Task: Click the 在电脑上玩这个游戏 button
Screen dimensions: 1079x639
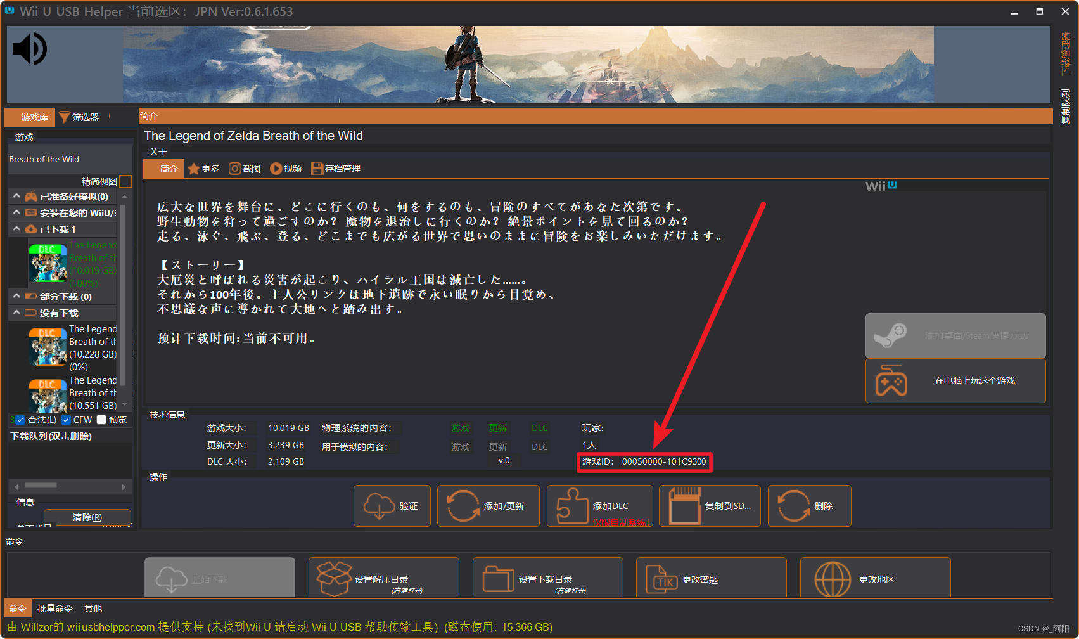Action: coord(955,380)
